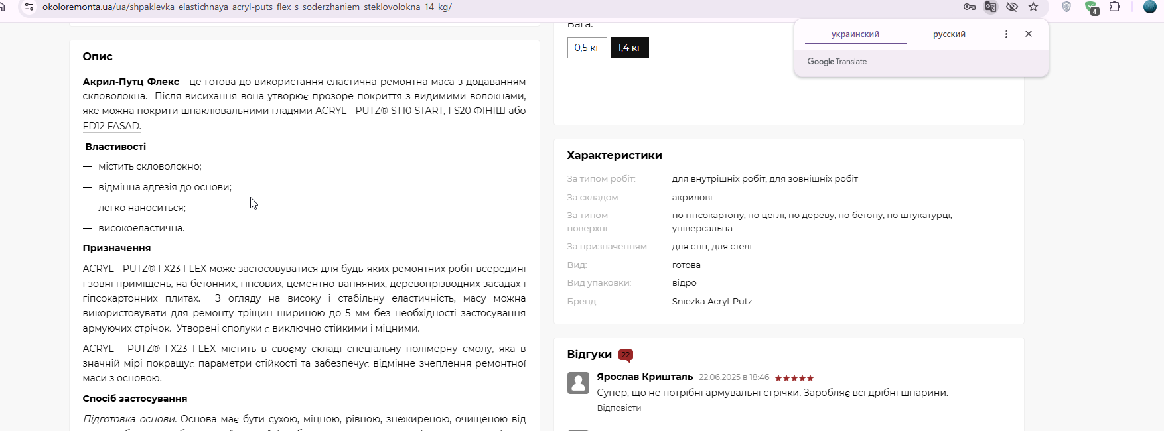Click bullet 'легко наноситься;'
The height and width of the screenshot is (431, 1164).
142,208
